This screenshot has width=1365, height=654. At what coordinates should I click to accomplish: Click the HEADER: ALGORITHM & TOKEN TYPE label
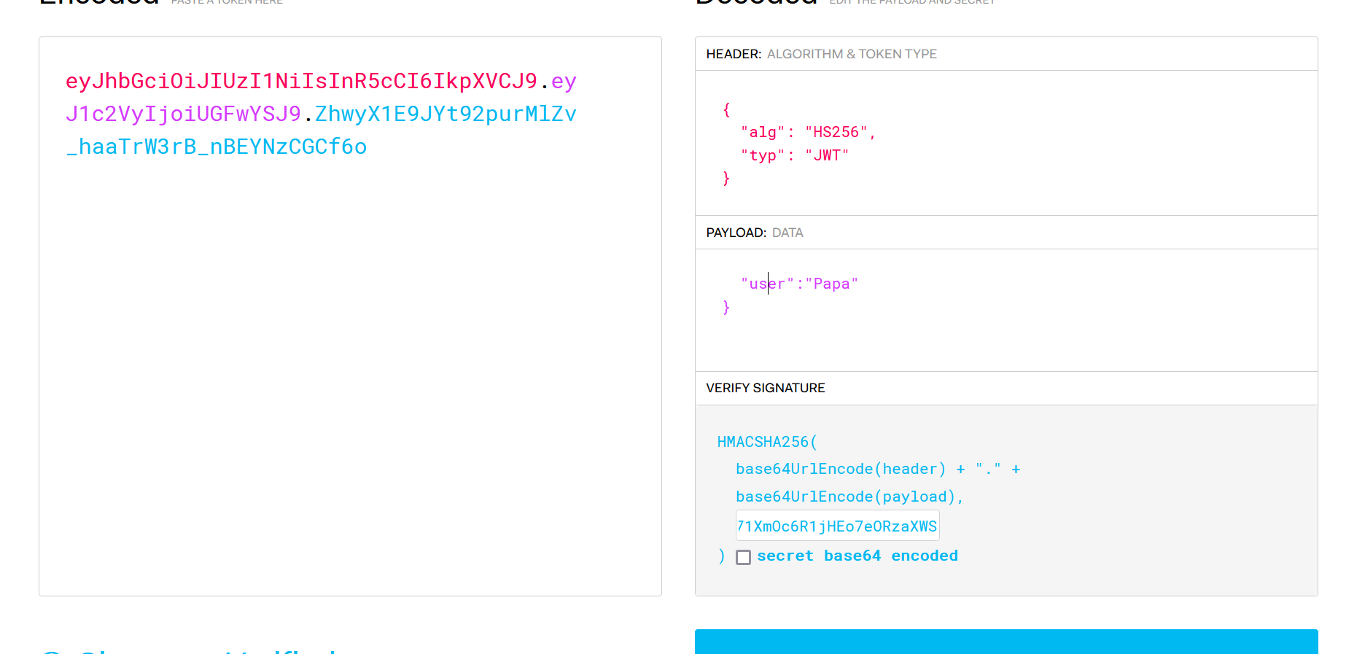(x=821, y=54)
